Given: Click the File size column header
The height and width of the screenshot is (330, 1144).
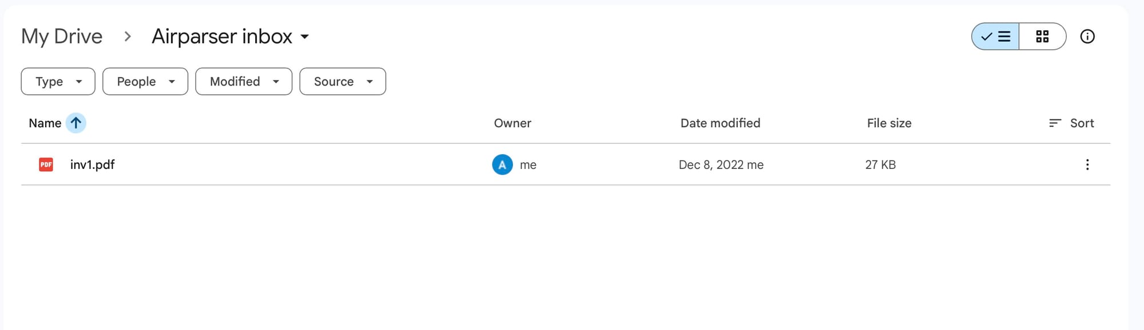Looking at the screenshot, I should click(x=889, y=123).
